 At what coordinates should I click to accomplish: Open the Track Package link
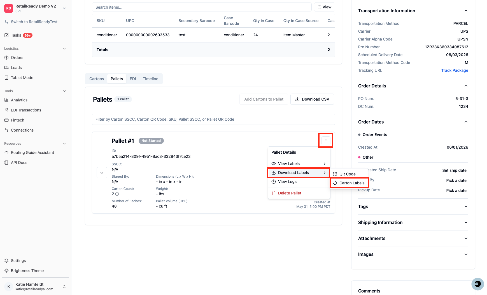pos(455,70)
